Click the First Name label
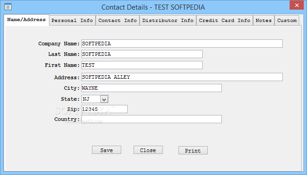This screenshot has height=175, width=307. [62, 65]
